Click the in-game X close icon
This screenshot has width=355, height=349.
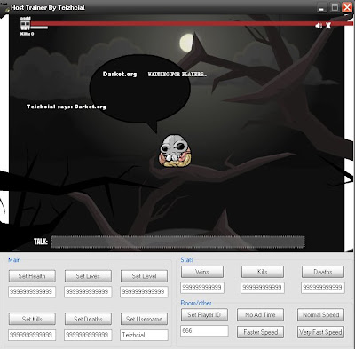(328, 26)
